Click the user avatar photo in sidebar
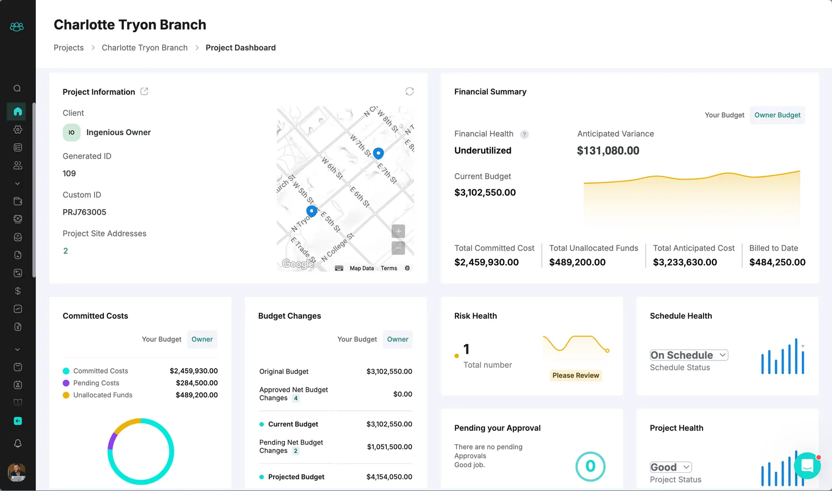Viewport: 832px width, 491px height. (x=17, y=472)
